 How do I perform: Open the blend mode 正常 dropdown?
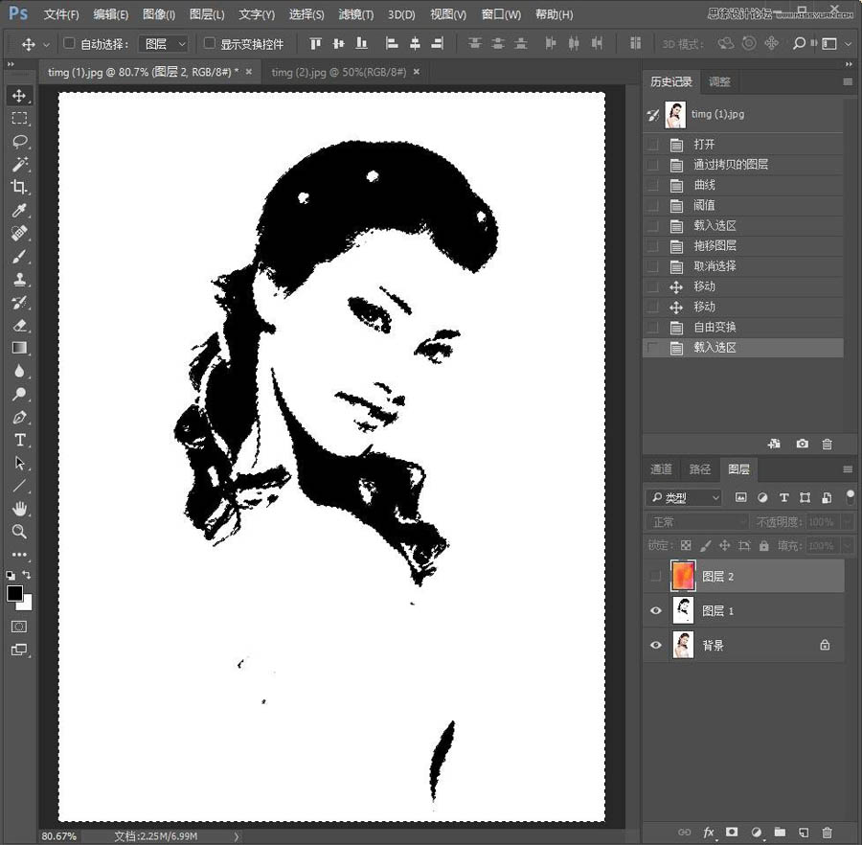696,522
